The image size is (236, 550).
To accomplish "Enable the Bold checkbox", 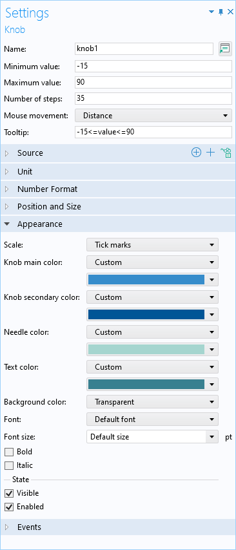I will point(9,452).
